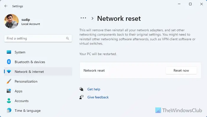
Task: Click the Give feedback person icon
Action: (x=81, y=97)
